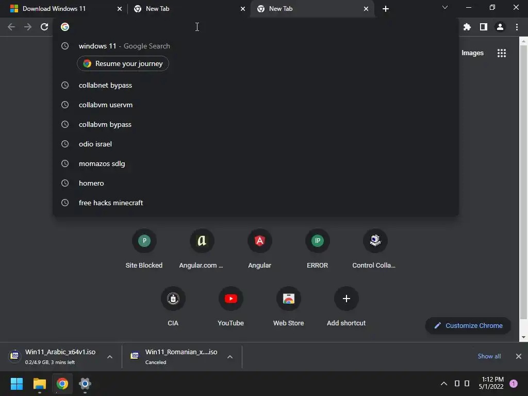Pick the homero suggestion
The height and width of the screenshot is (396, 528).
pos(256,183)
